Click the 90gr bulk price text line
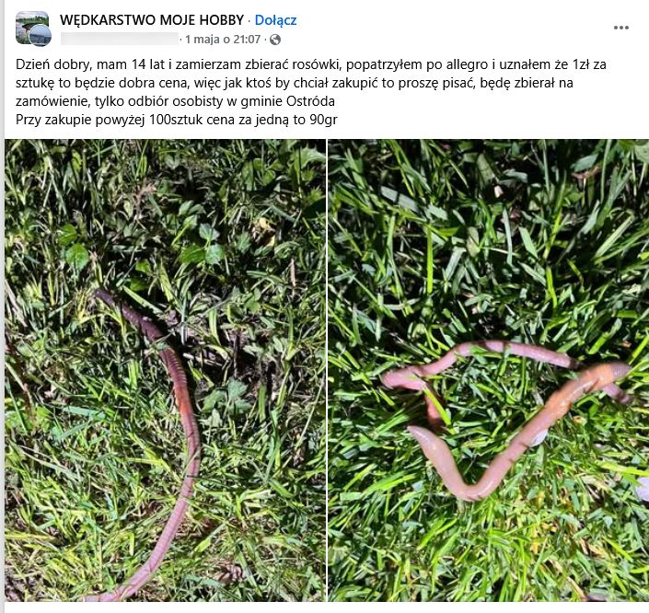649x613 pixels. (177, 120)
